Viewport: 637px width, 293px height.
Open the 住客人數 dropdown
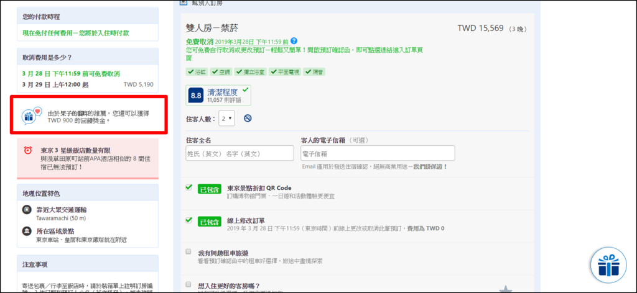[x=226, y=119]
